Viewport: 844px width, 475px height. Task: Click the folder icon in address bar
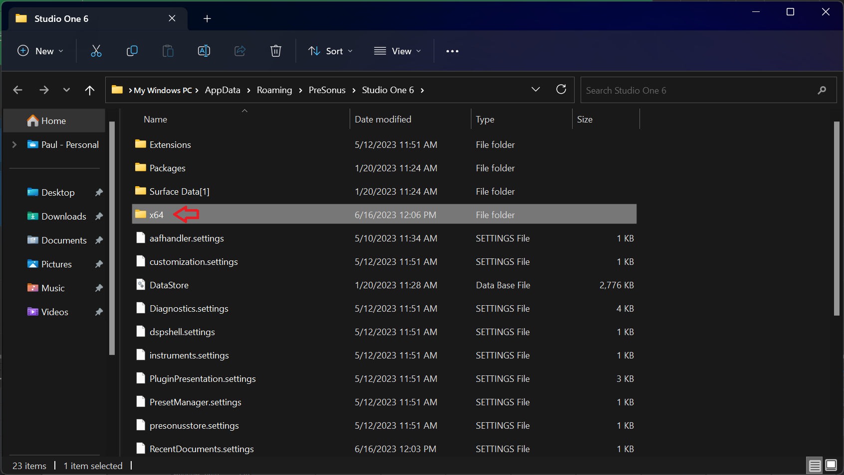pyautogui.click(x=117, y=90)
